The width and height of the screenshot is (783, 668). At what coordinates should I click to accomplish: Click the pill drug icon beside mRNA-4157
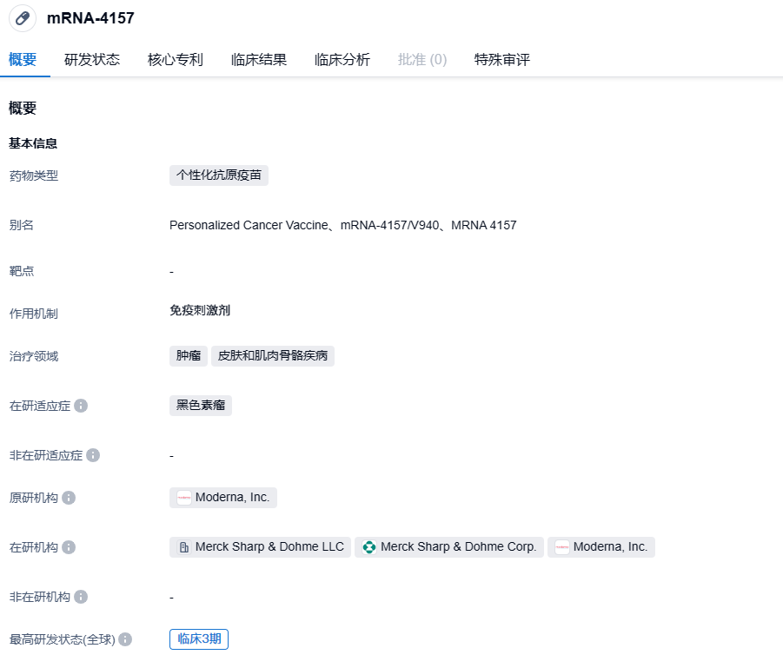coord(23,18)
